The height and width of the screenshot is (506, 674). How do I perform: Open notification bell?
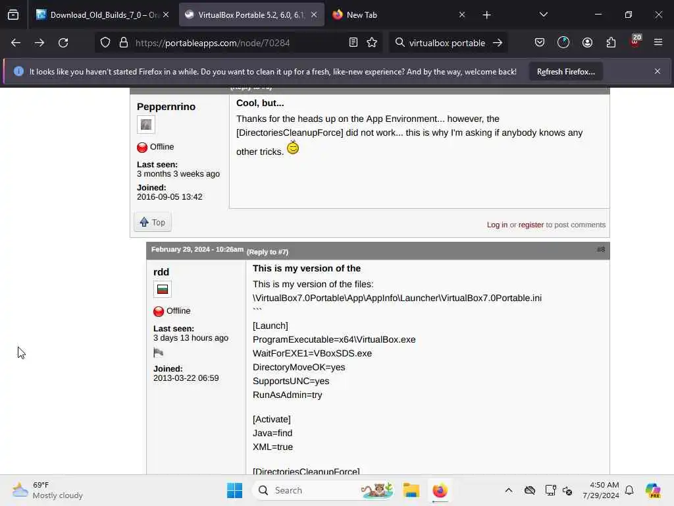(629, 490)
